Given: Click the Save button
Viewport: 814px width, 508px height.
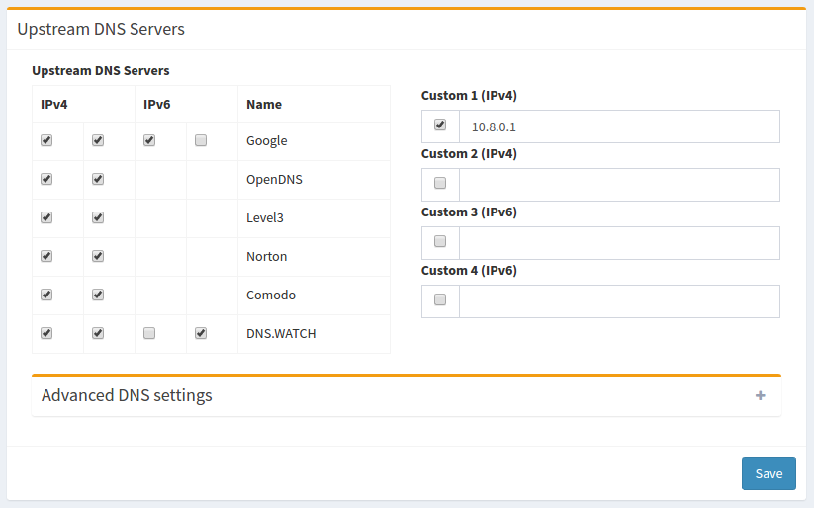Looking at the screenshot, I should click(769, 473).
